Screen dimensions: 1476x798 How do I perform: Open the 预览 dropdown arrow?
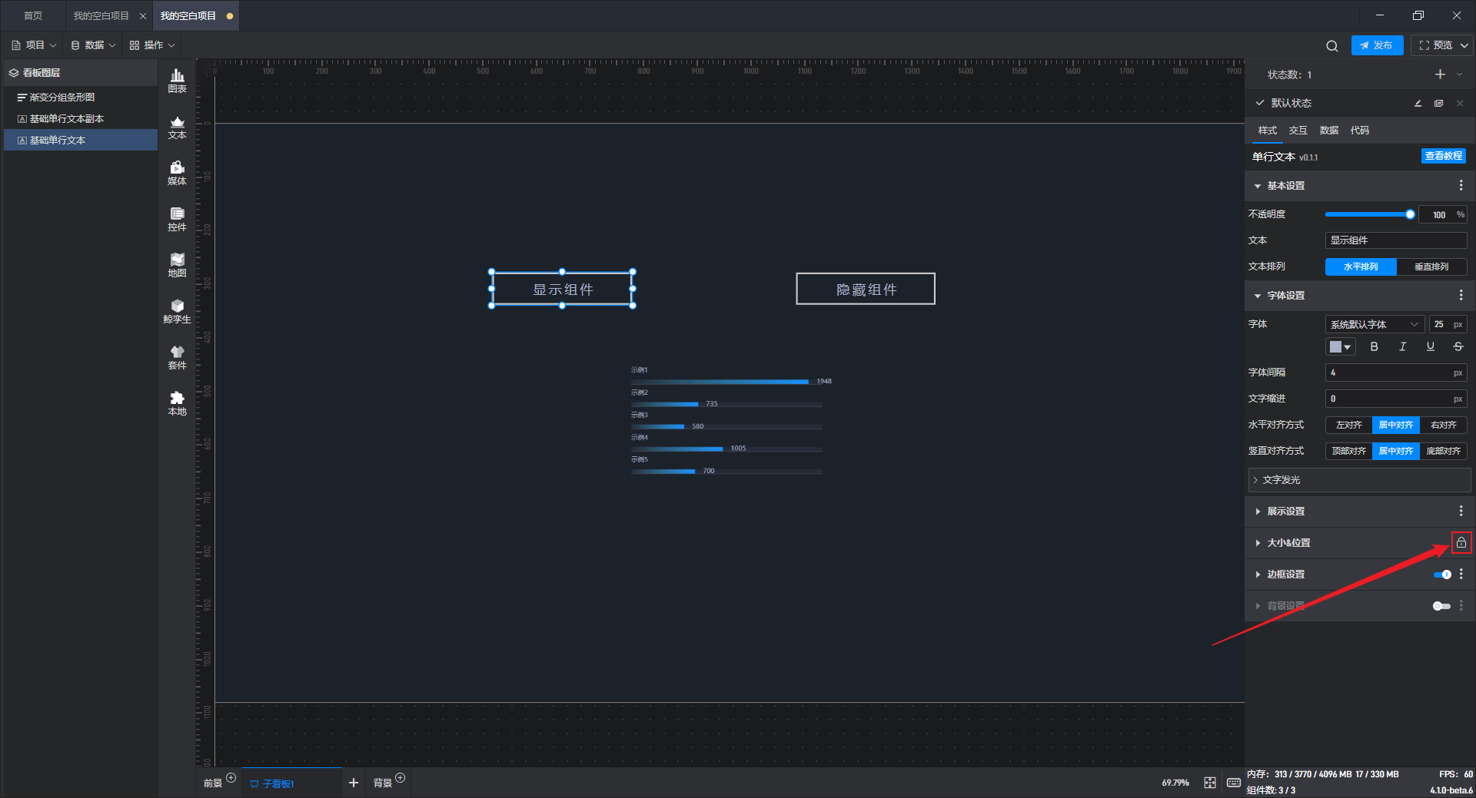coord(1464,45)
